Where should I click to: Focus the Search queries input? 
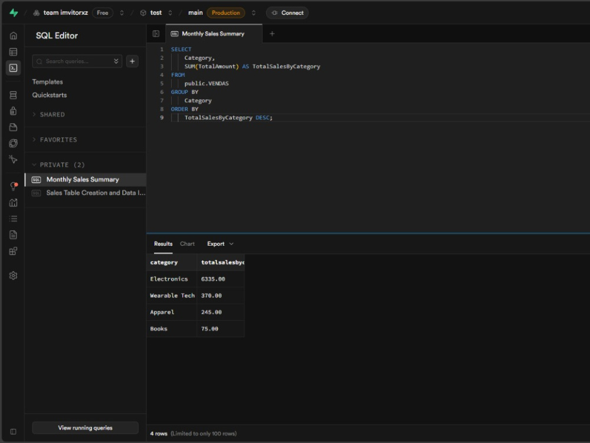tap(77, 61)
